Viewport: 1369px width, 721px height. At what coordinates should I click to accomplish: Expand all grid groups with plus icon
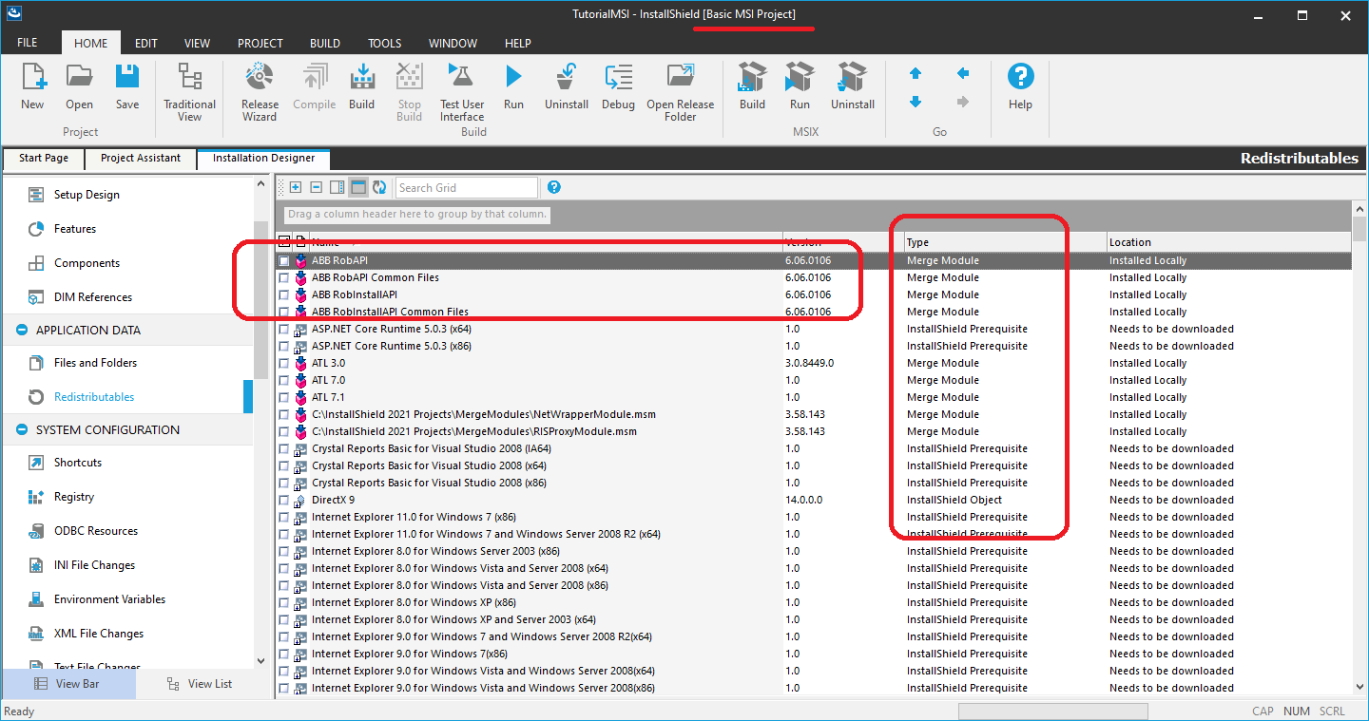coord(296,188)
